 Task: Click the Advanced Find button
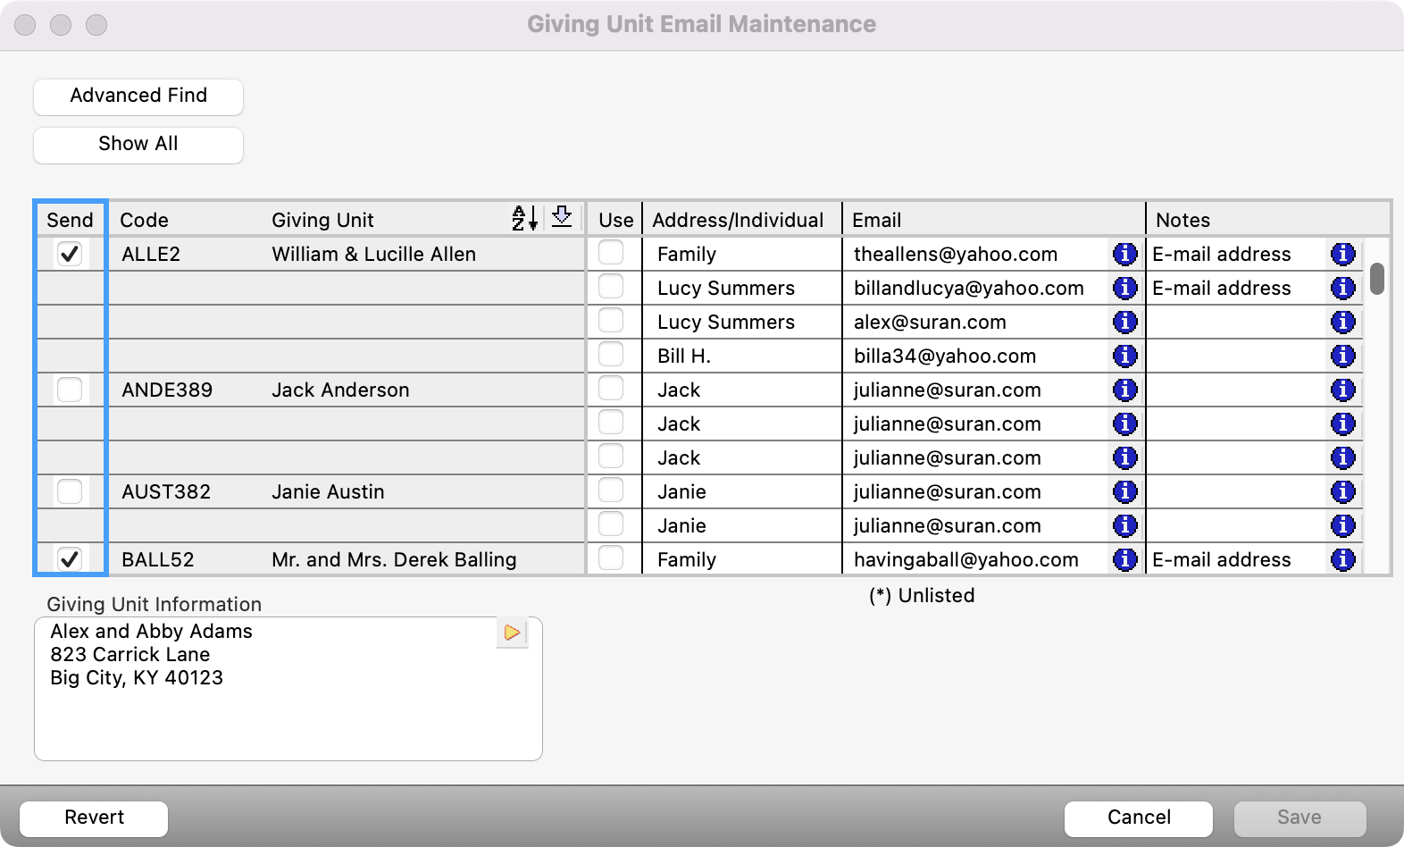[x=138, y=96]
